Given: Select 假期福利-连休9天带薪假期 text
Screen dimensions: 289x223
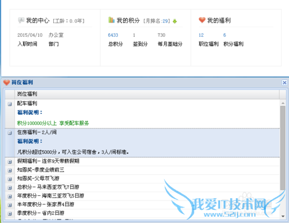Looking at the screenshot, I should 48,161.
